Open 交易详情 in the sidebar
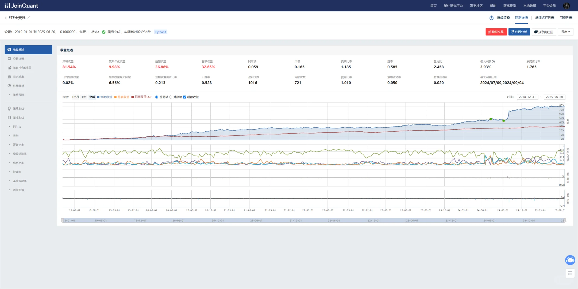Image resolution: width=578 pixels, height=289 pixels. (18, 59)
